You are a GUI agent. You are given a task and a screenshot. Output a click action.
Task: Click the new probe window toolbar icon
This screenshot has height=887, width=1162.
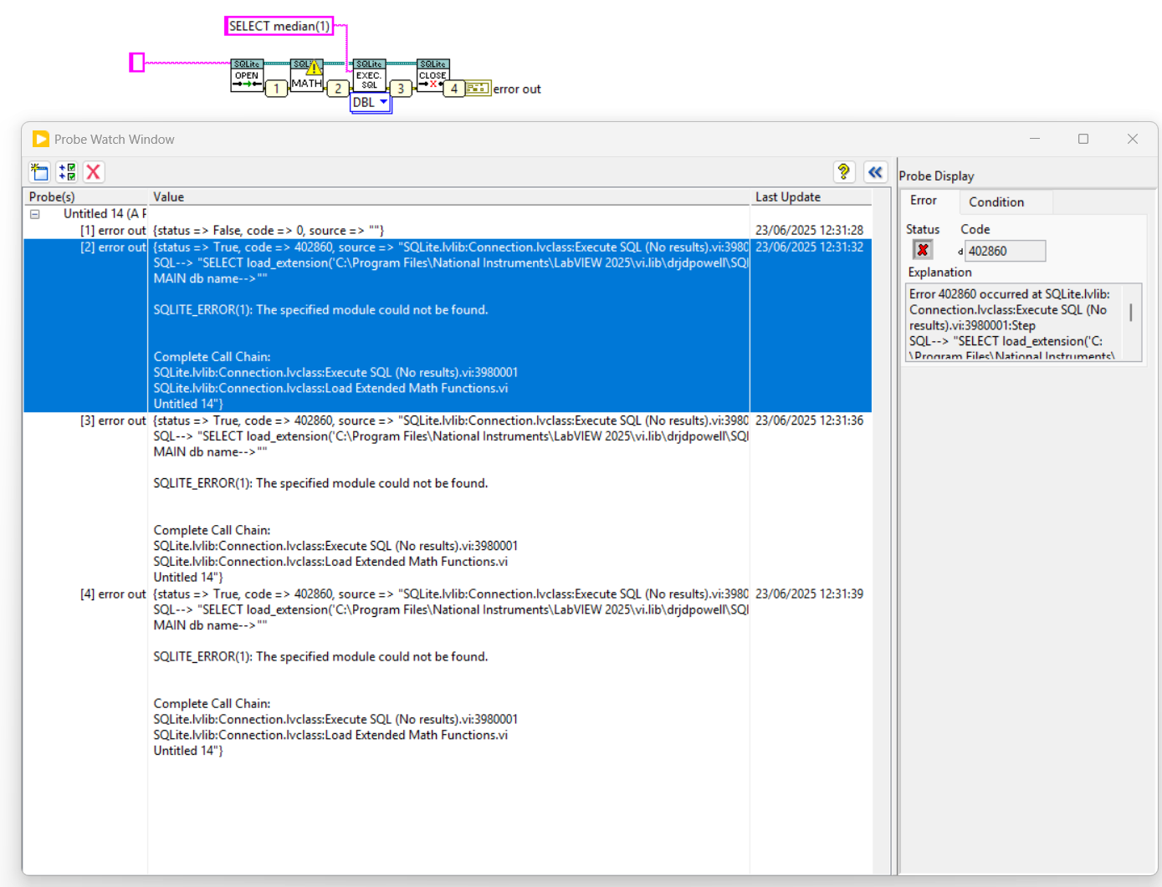[39, 172]
